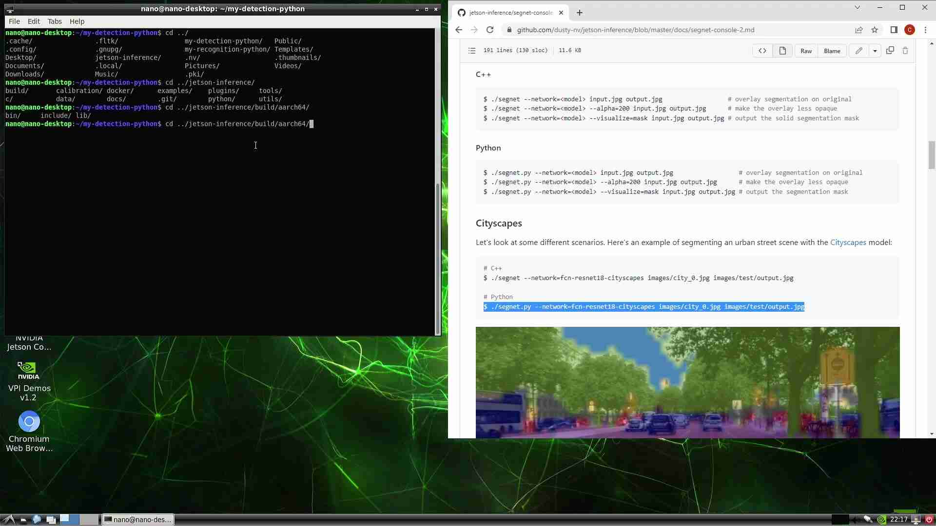
Task: Click the share page icon in address bar
Action: pyautogui.click(x=859, y=30)
